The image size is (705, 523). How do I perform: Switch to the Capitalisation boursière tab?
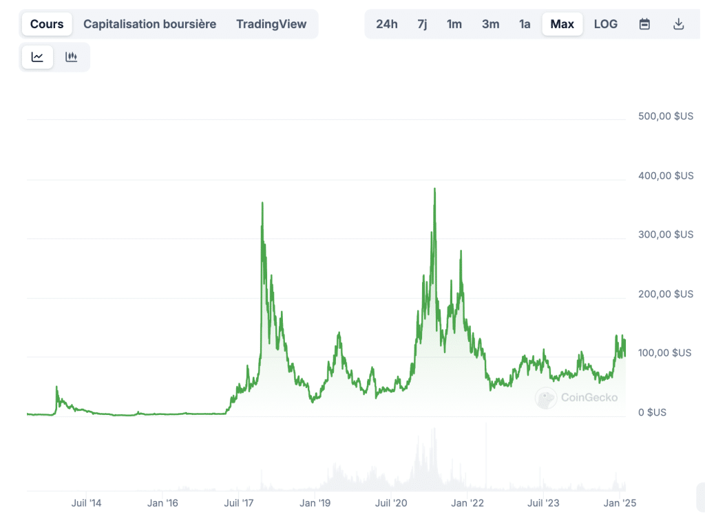(149, 24)
